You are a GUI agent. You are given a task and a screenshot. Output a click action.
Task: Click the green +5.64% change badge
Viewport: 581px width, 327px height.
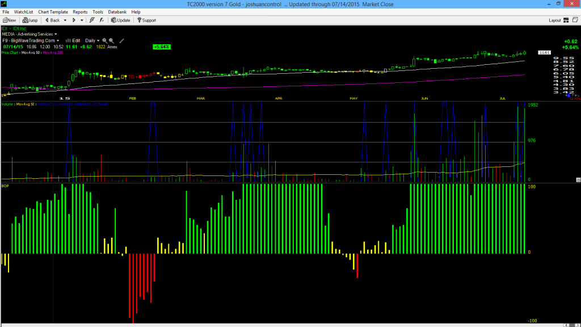coord(162,47)
